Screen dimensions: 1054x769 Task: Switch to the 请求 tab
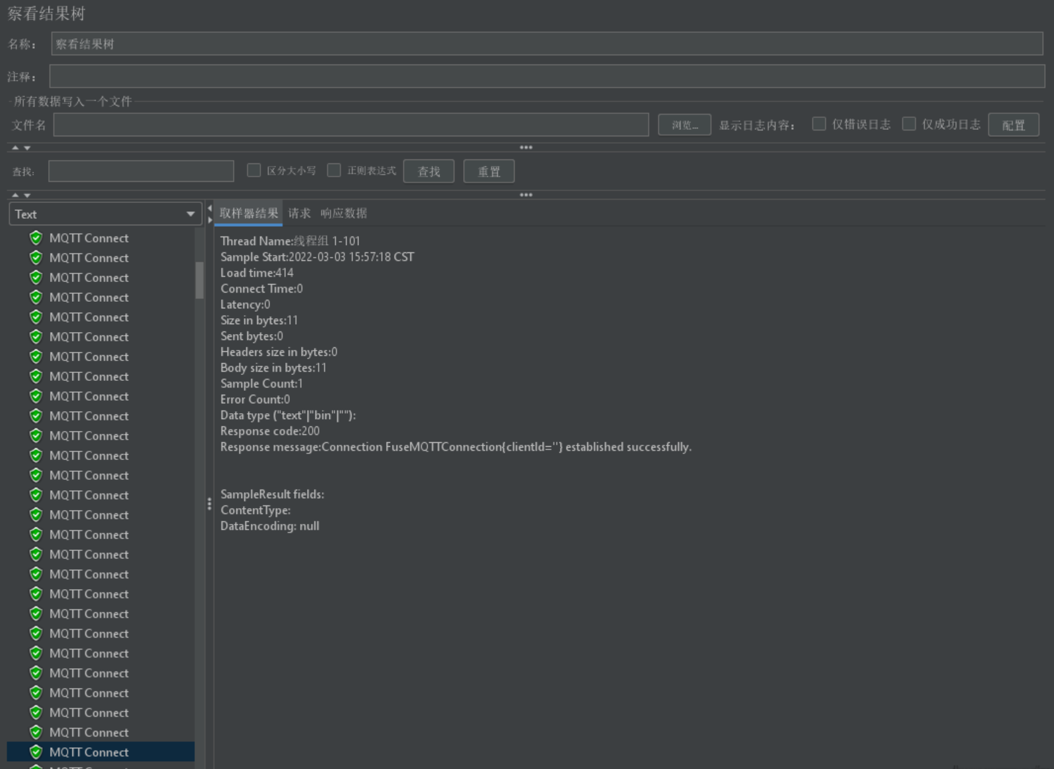click(x=299, y=213)
